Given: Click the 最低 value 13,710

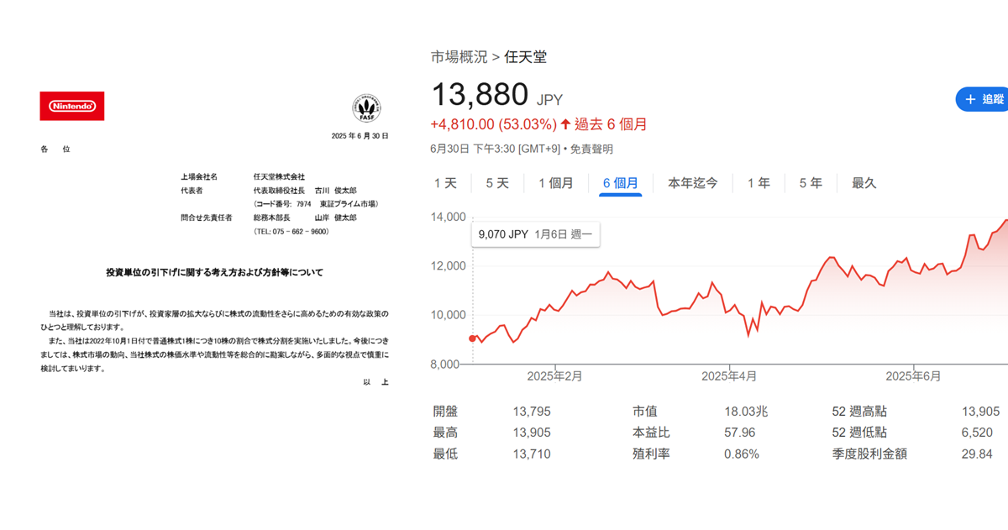Looking at the screenshot, I should click(x=532, y=454).
